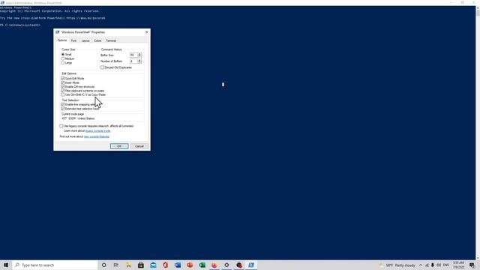Screen dimensions: 480x270
Task: Launch Word from the taskbar
Action: point(178,265)
